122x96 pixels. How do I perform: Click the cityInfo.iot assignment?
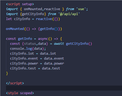coord(33,54)
